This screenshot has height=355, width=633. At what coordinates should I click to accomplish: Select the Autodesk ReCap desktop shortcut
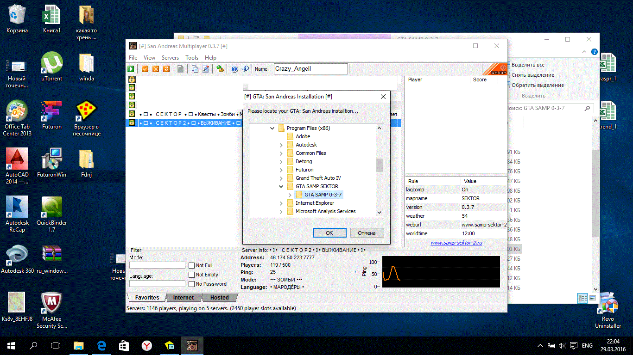[x=17, y=214]
